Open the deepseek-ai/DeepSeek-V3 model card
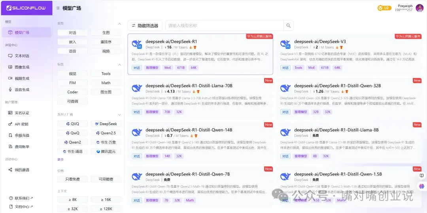 pyautogui.click(x=349, y=54)
